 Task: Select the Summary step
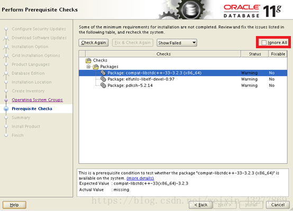click(x=21, y=118)
